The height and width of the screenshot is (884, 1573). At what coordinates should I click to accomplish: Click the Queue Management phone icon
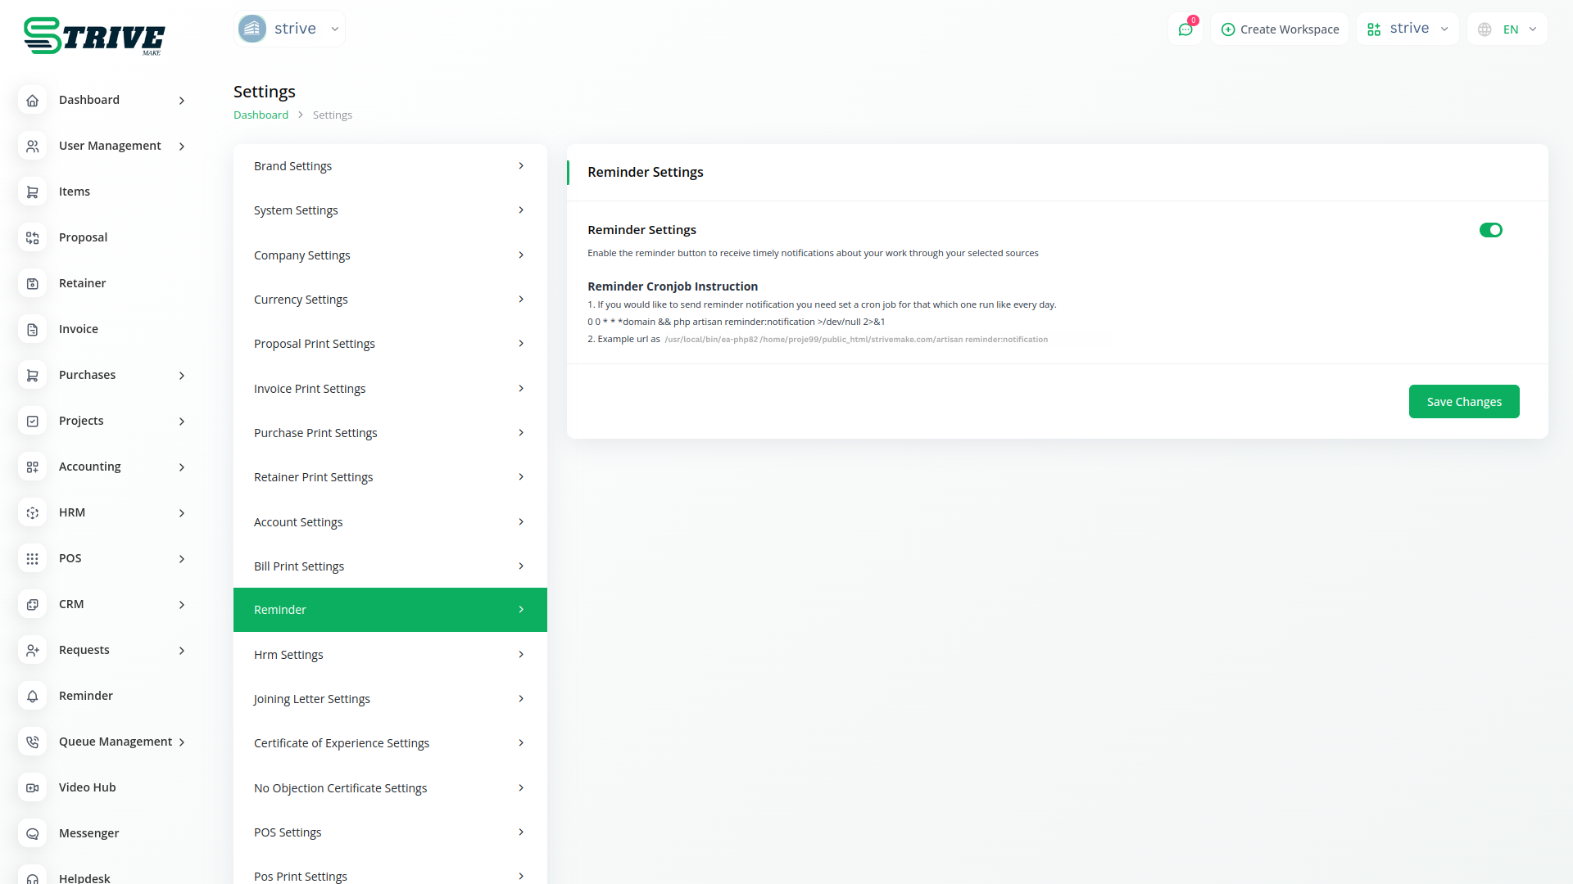(33, 742)
